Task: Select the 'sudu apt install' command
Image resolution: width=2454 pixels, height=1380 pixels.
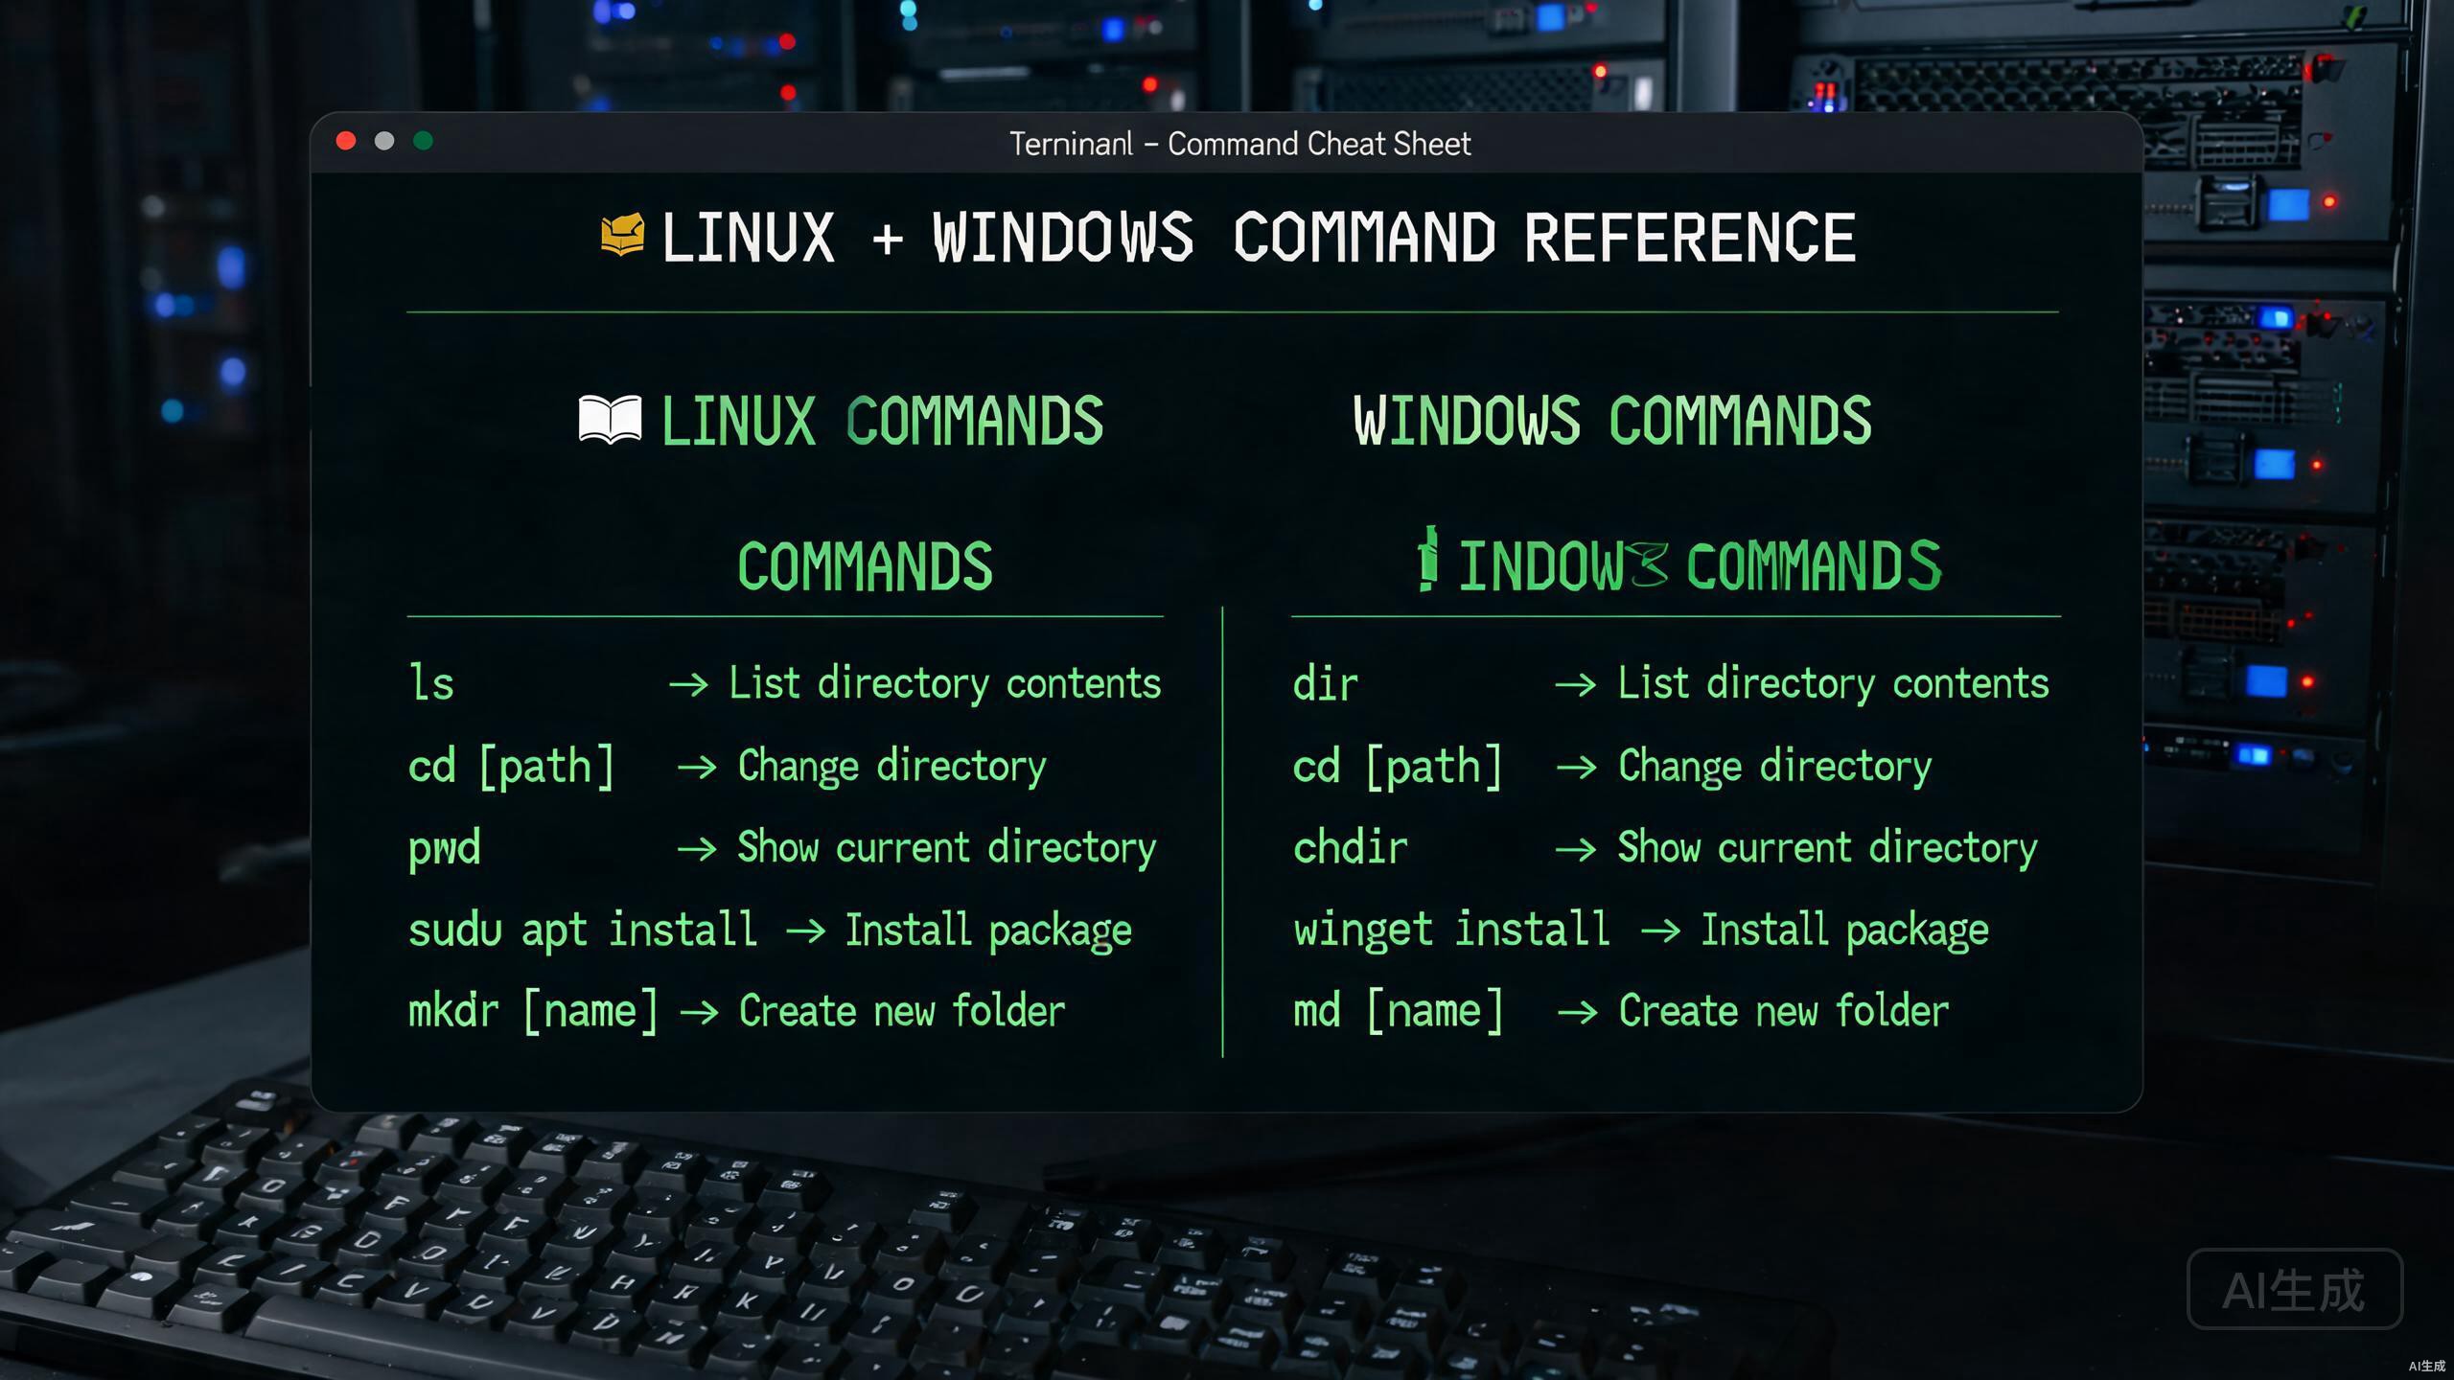Action: click(583, 930)
